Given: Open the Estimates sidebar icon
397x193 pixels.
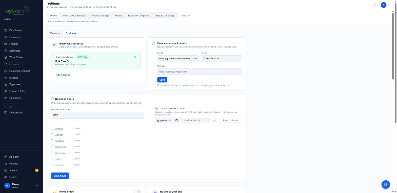Looking at the screenshot, I should tap(6, 51).
